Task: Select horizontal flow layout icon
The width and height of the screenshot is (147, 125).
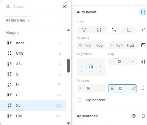Action: (114, 30)
